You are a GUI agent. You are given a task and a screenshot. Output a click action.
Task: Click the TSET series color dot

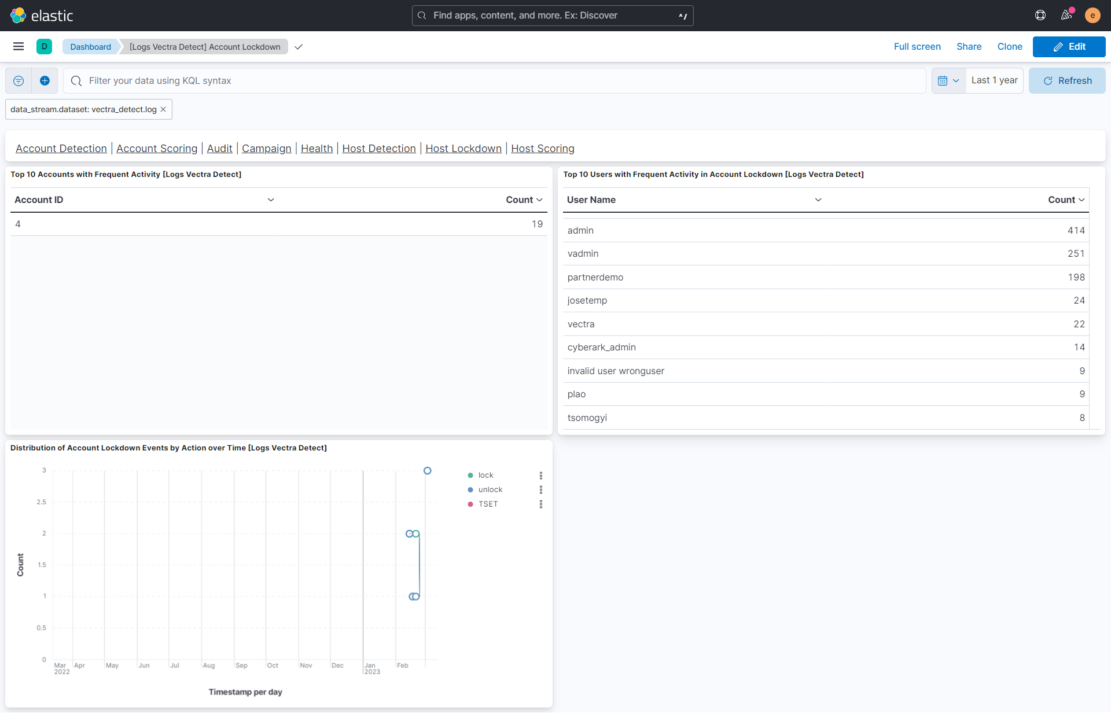(470, 504)
